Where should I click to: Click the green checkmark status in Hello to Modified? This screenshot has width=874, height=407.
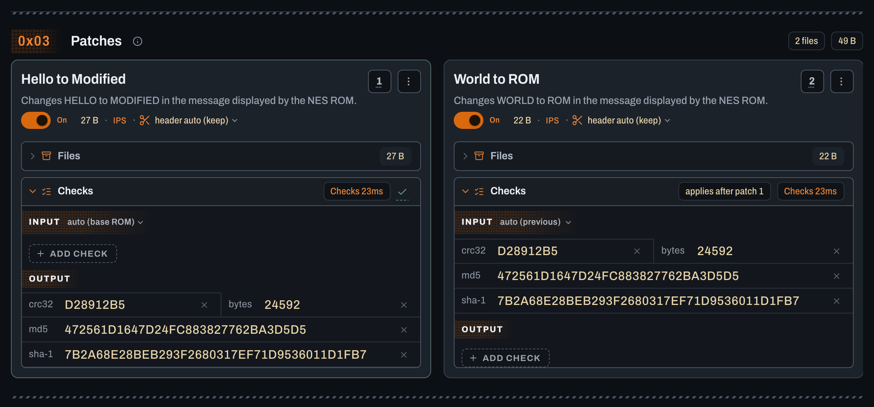(x=402, y=192)
